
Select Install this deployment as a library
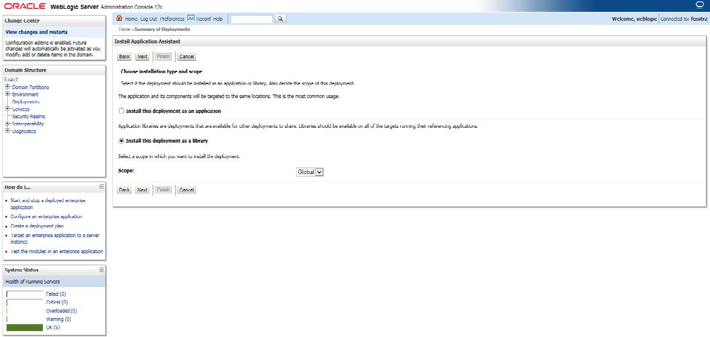coord(121,141)
